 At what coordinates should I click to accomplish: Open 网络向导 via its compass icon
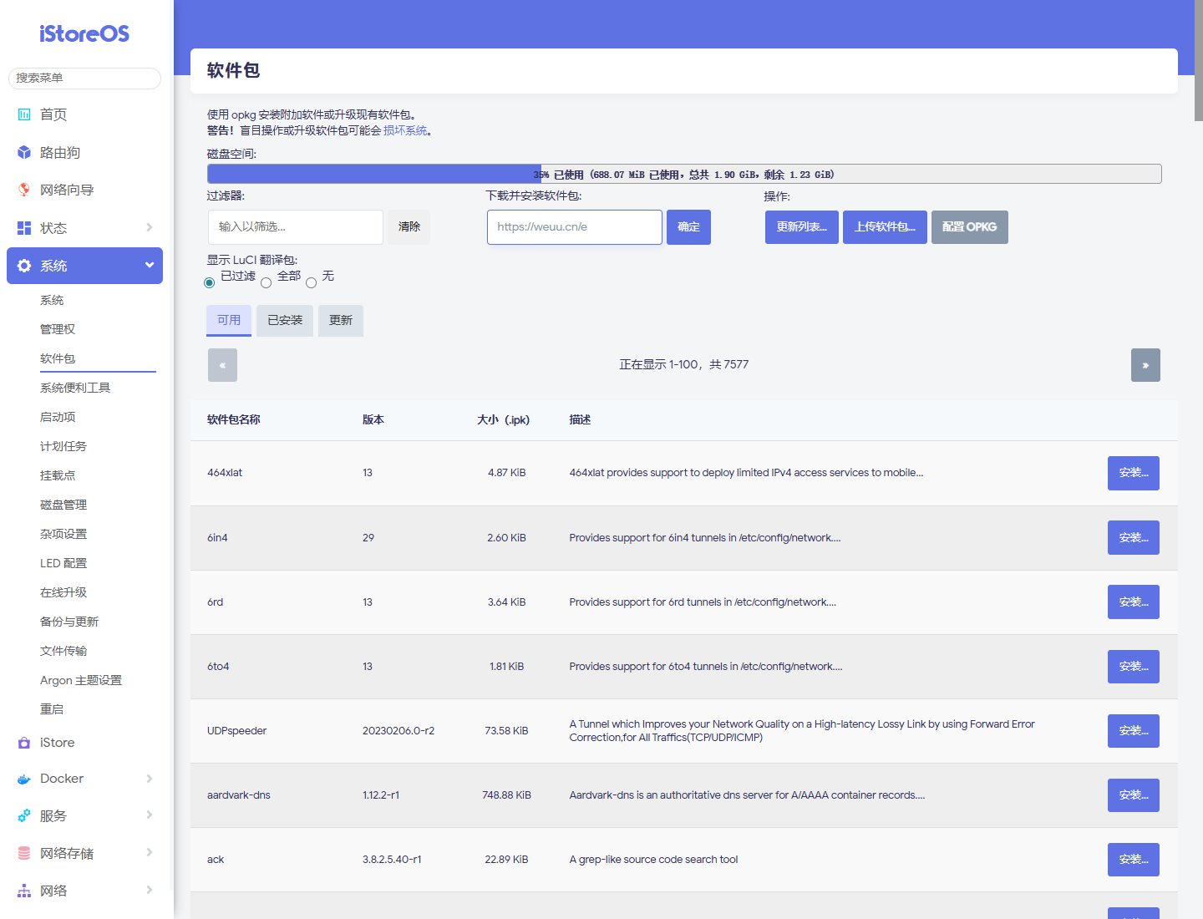[24, 190]
